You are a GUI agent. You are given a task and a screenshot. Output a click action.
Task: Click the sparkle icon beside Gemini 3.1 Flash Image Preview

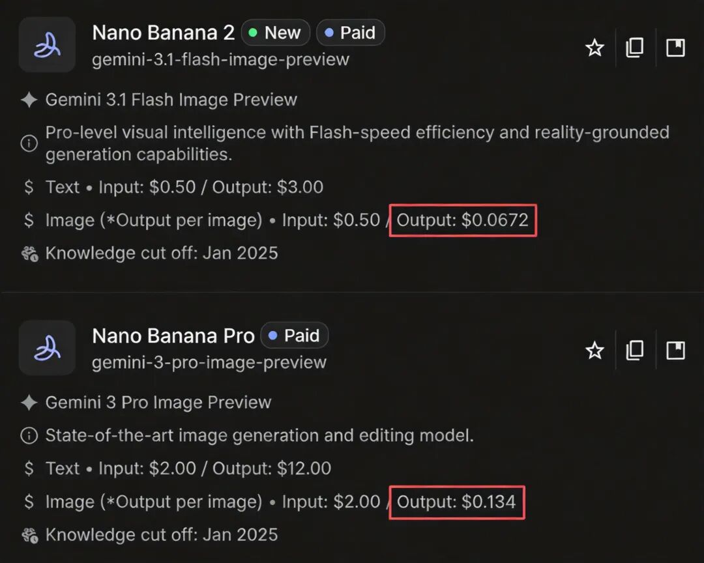[x=29, y=100]
